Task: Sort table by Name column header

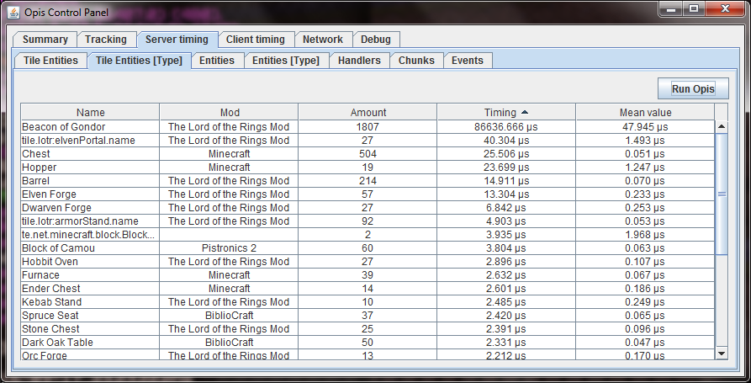Action: point(90,112)
